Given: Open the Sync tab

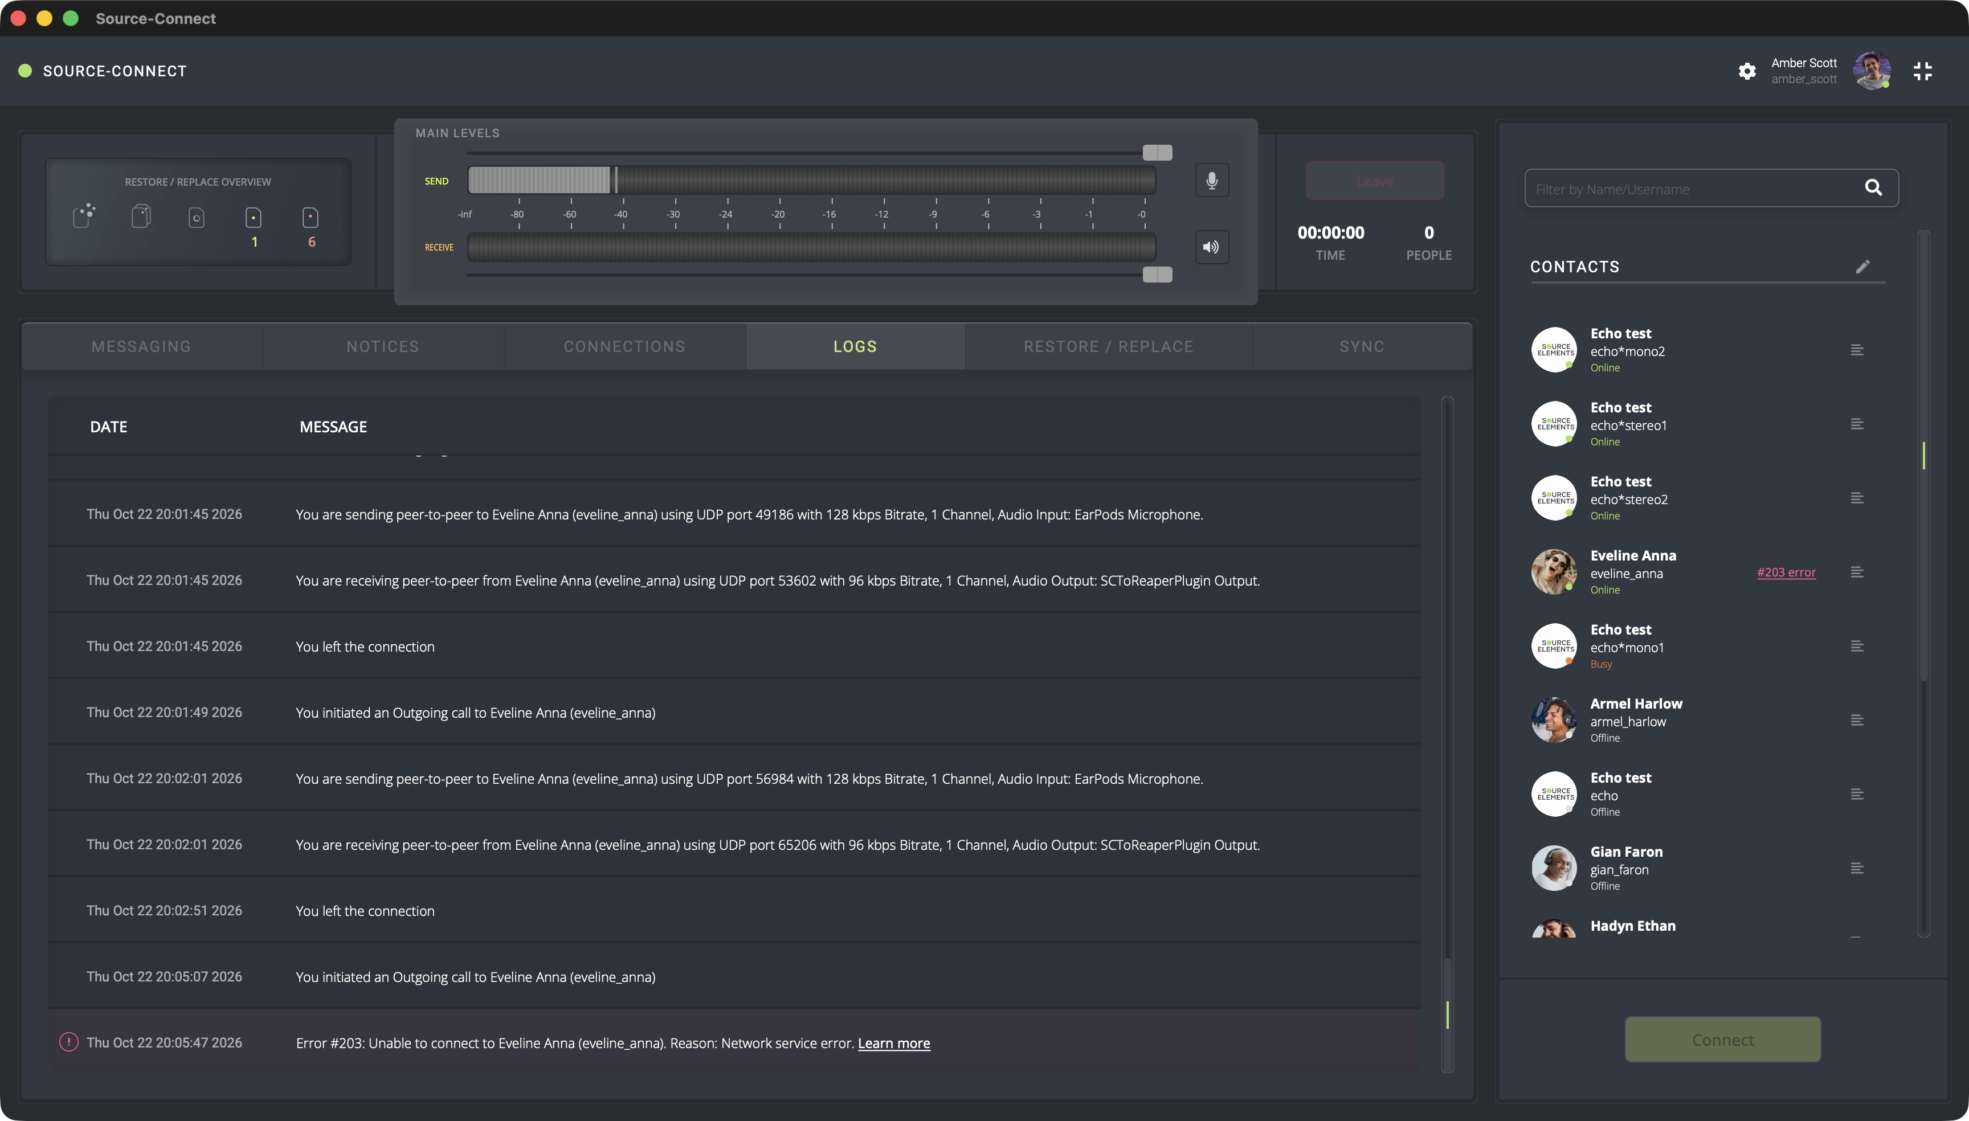Looking at the screenshot, I should 1362,346.
